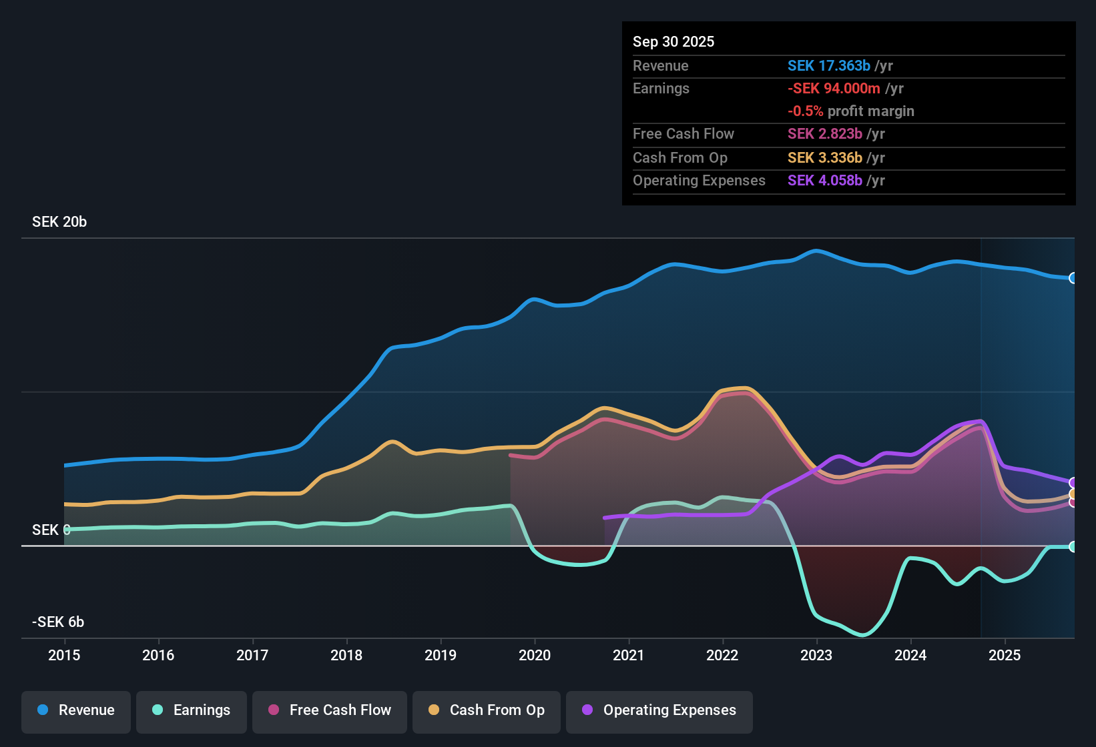Click the SEK 17.363b revenue value
Screen dimensions: 1096x747
(829, 65)
